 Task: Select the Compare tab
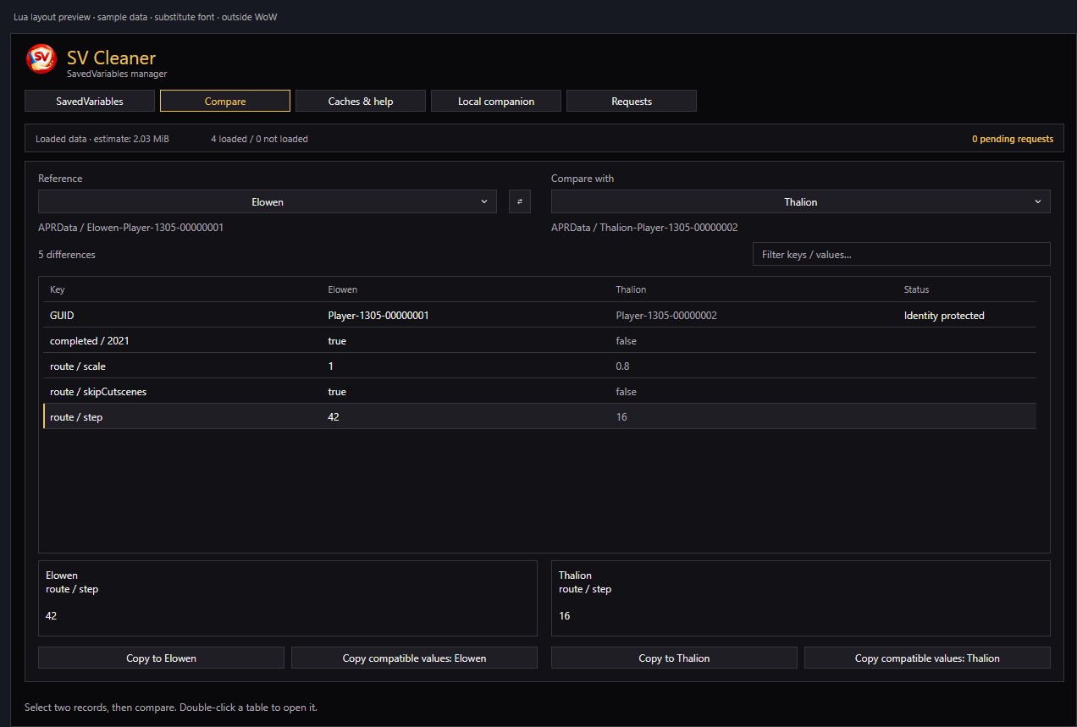pyautogui.click(x=225, y=101)
